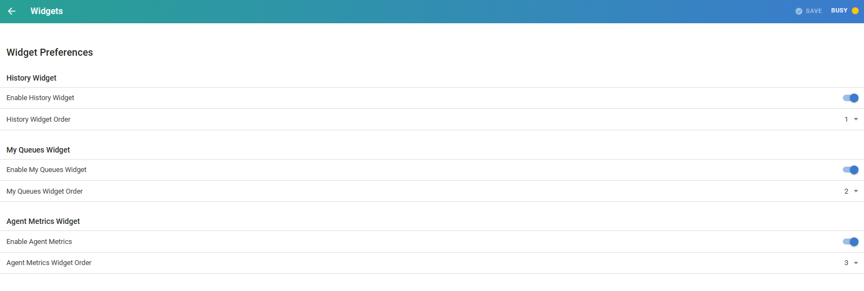Toggle the Enable Agent Metrics switch
Screen dimensions: 864x291
850,242
